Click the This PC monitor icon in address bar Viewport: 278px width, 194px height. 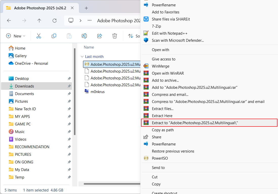point(71,20)
